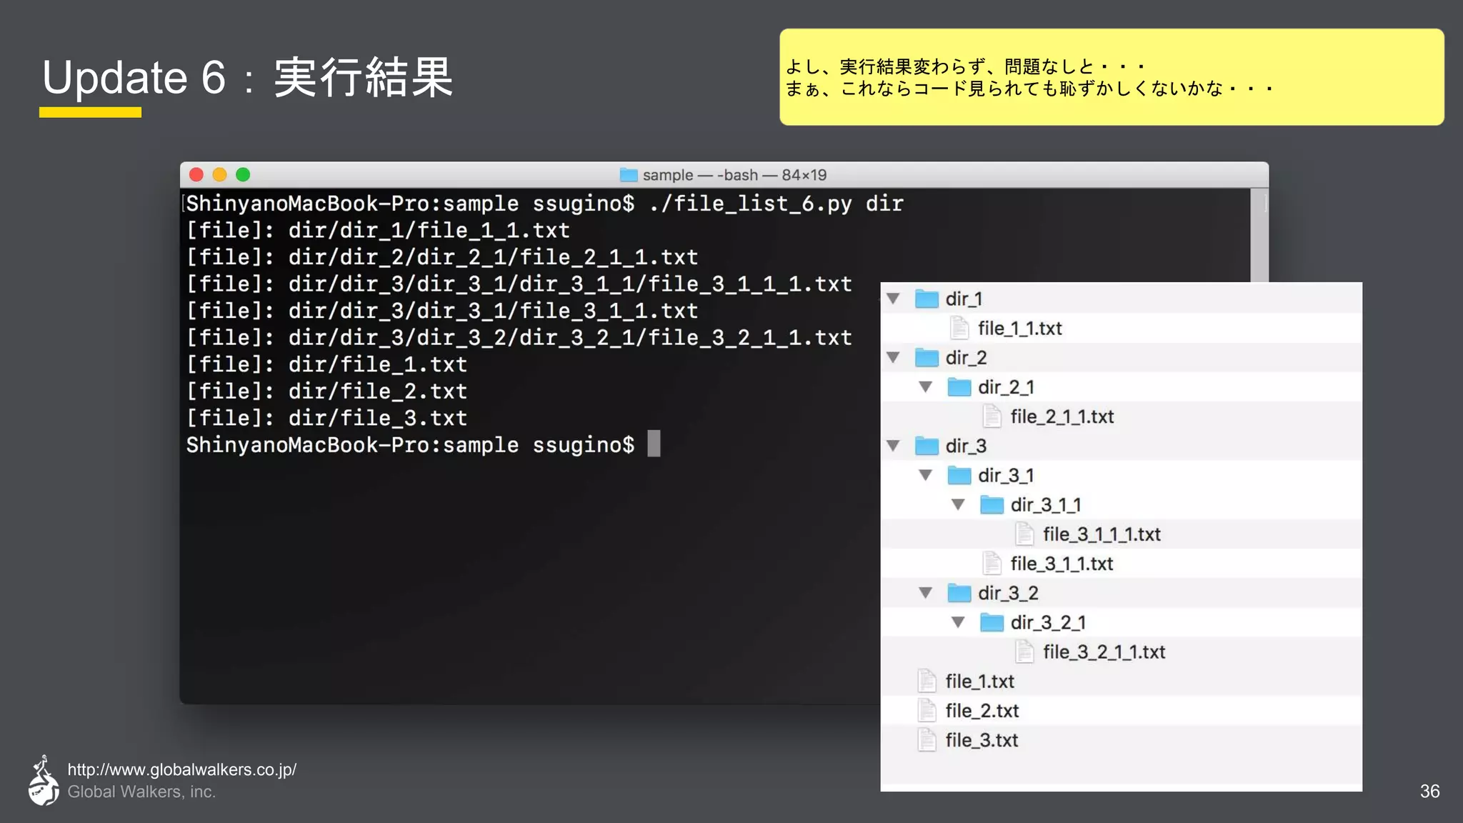Click the terminal window scrollbar
The width and height of the screenshot is (1463, 823).
(x=1259, y=236)
